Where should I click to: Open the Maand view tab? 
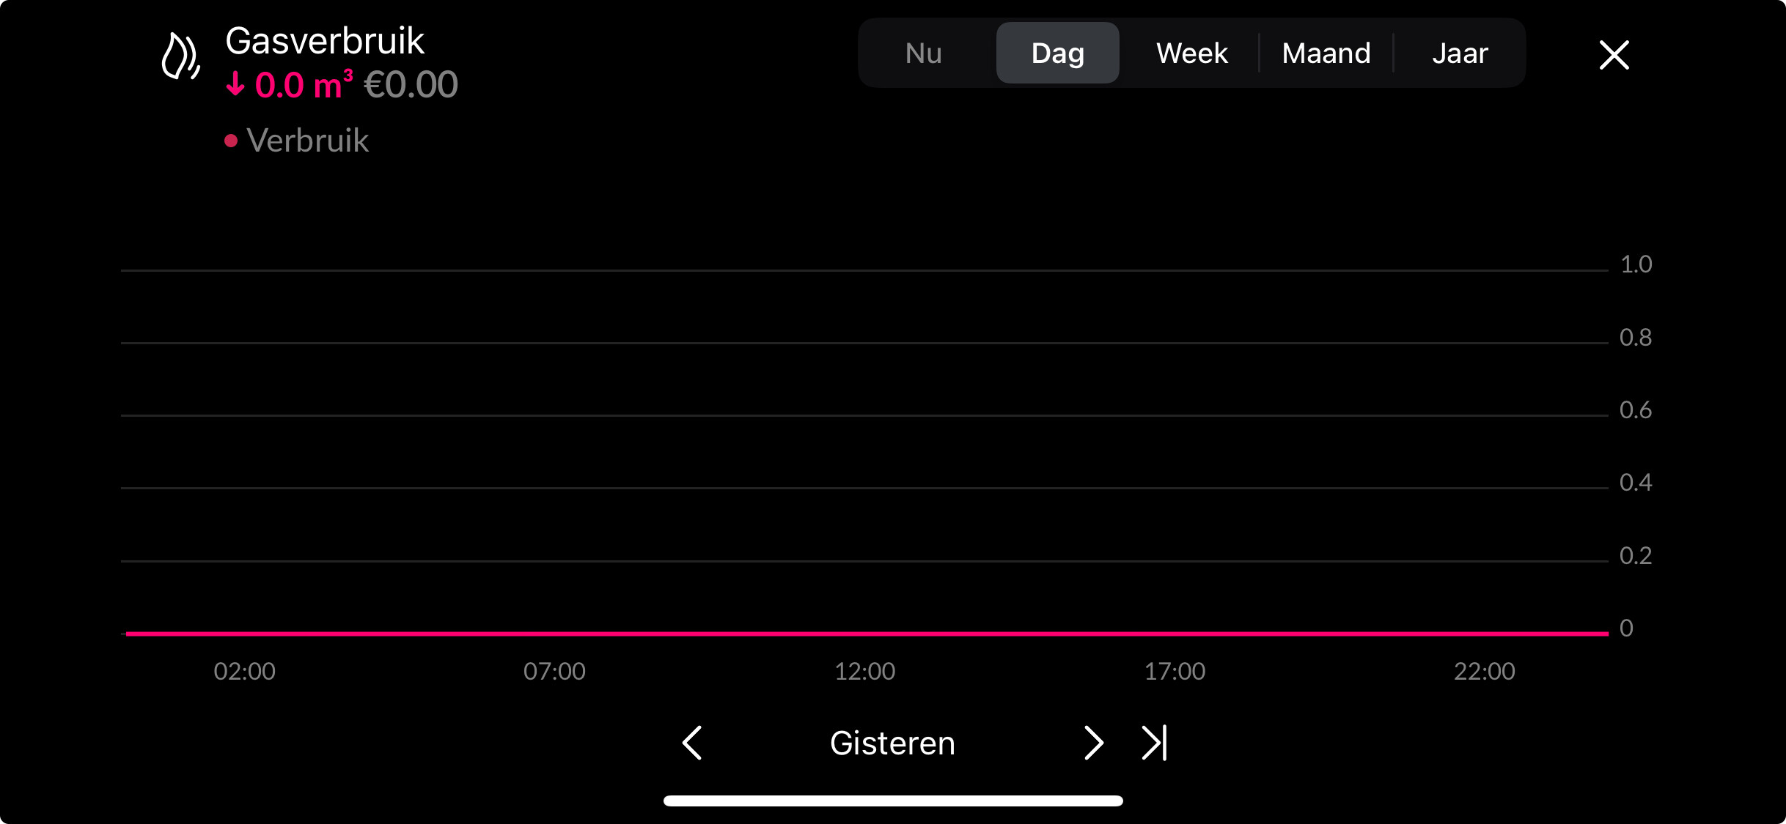click(1326, 53)
